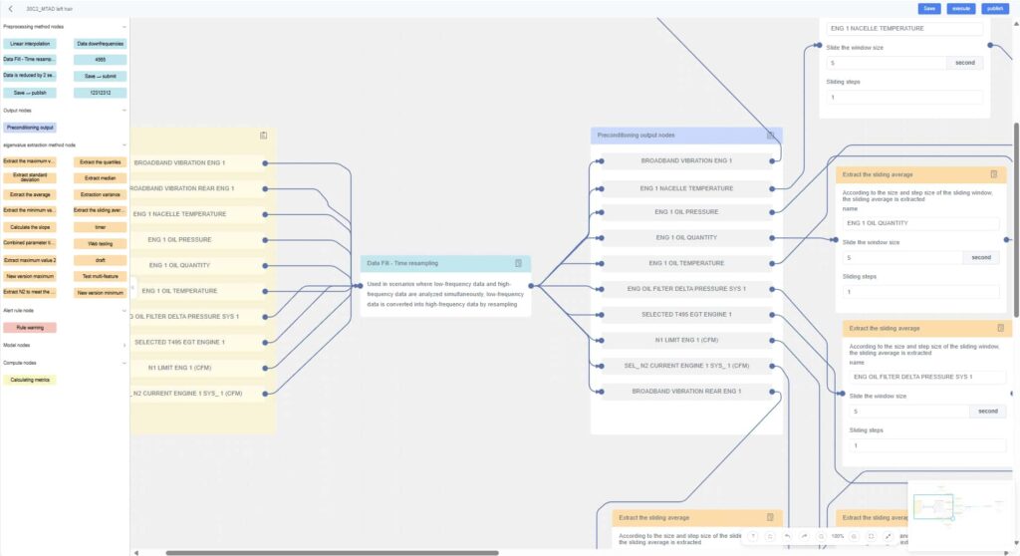Click the Save button
The height and width of the screenshot is (556, 1020).
click(x=929, y=8)
